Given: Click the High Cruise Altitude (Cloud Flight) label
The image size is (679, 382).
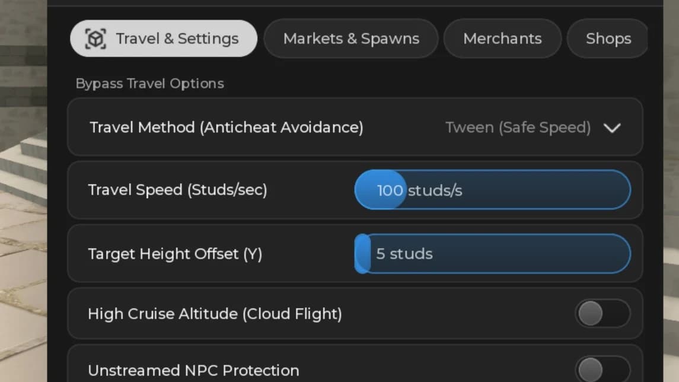Looking at the screenshot, I should (215, 314).
